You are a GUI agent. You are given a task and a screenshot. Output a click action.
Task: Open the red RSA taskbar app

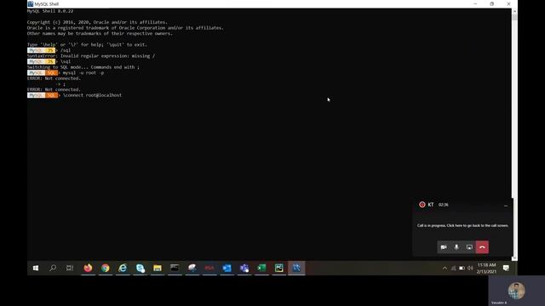209,268
